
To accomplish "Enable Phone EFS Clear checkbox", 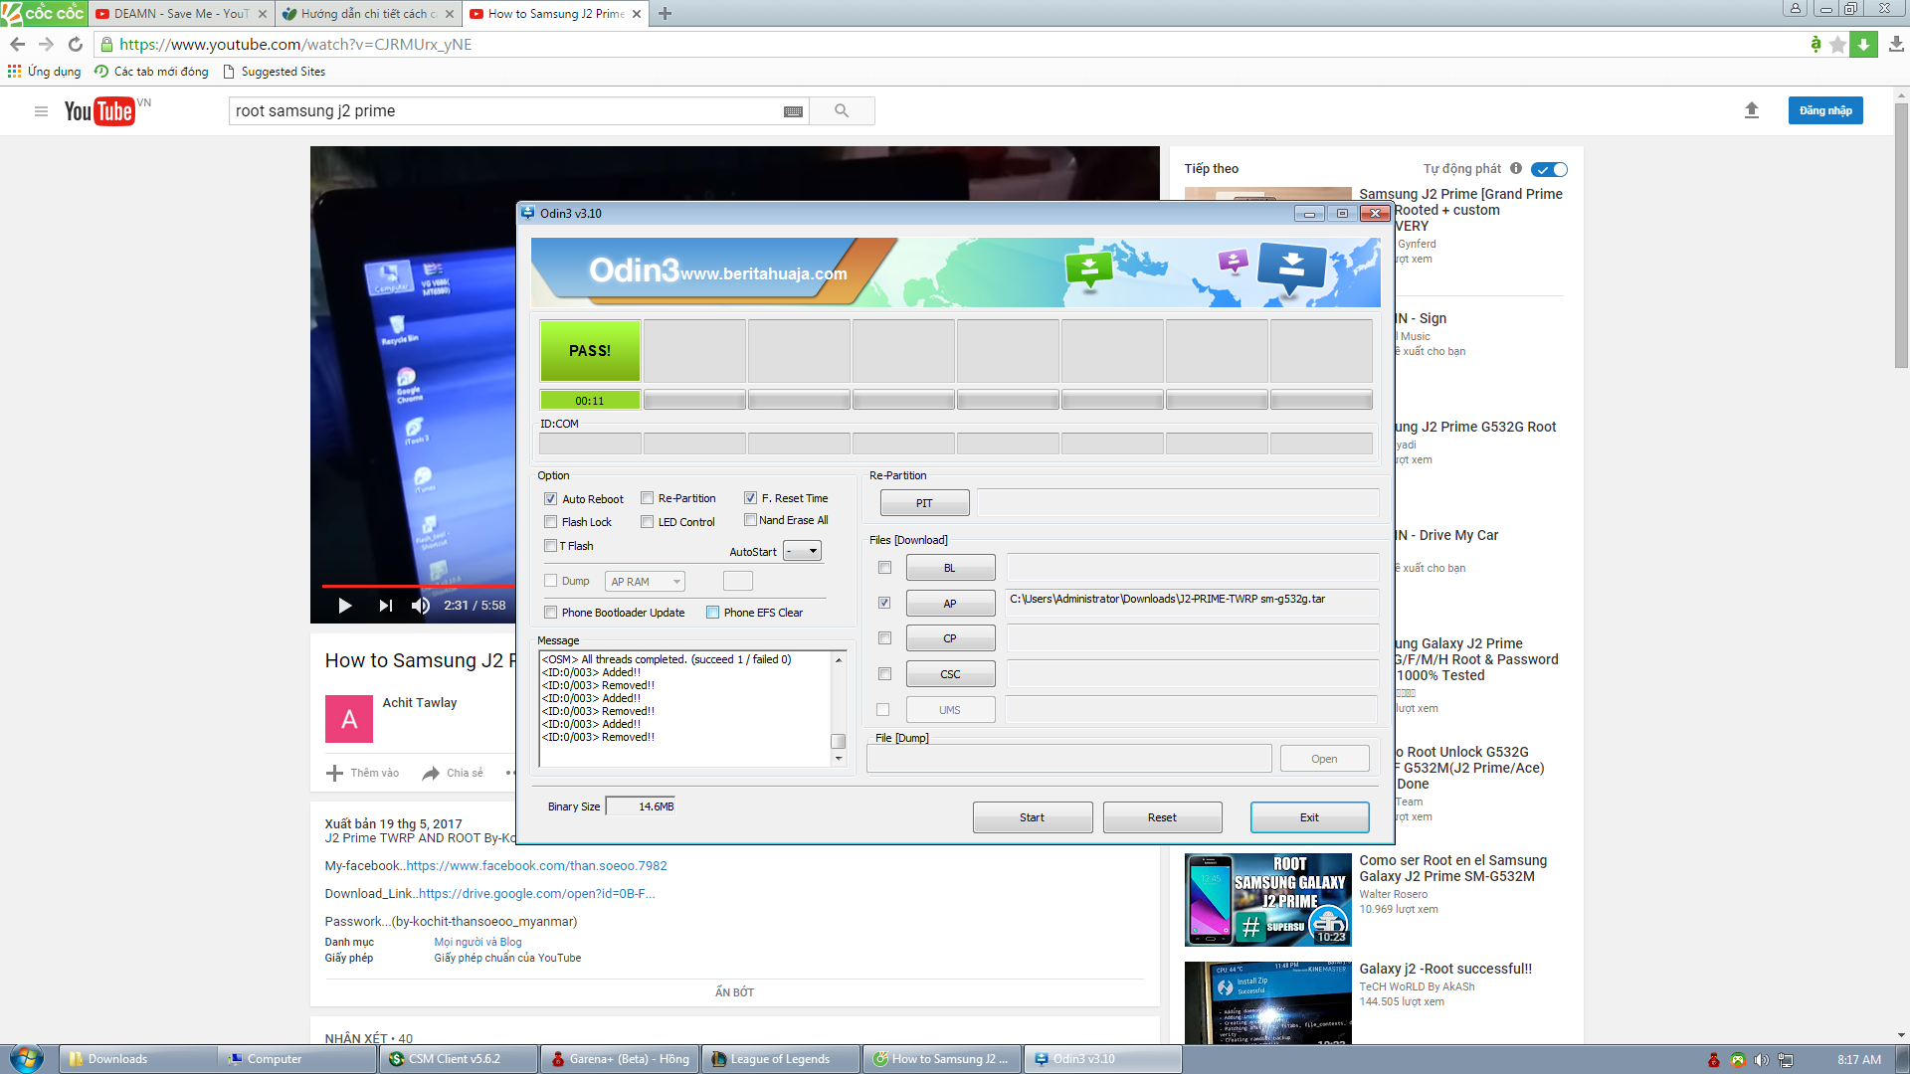I will (x=712, y=613).
